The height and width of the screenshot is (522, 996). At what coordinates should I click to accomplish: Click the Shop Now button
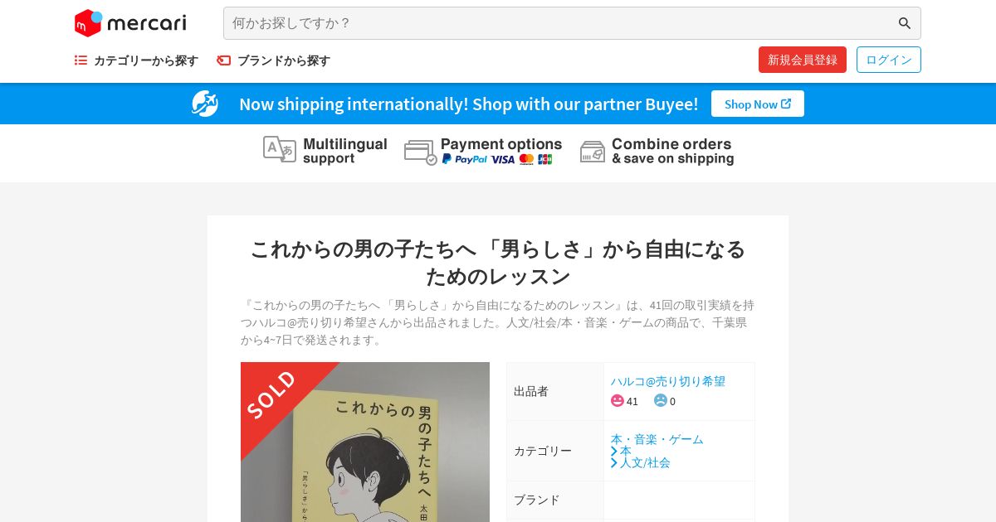tap(758, 104)
